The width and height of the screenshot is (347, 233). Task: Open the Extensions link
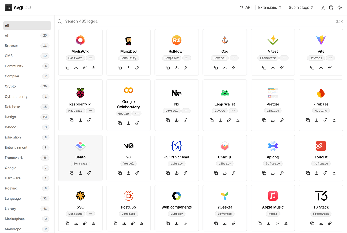click(270, 8)
